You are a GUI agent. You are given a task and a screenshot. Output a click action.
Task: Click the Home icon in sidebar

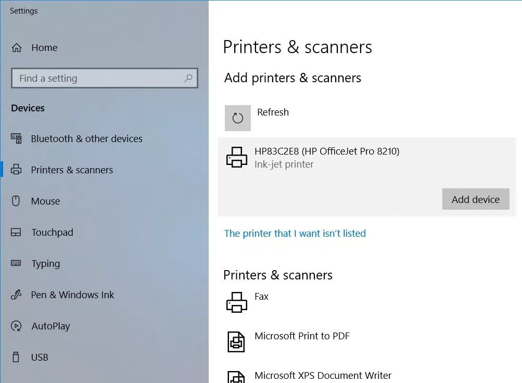(x=17, y=48)
